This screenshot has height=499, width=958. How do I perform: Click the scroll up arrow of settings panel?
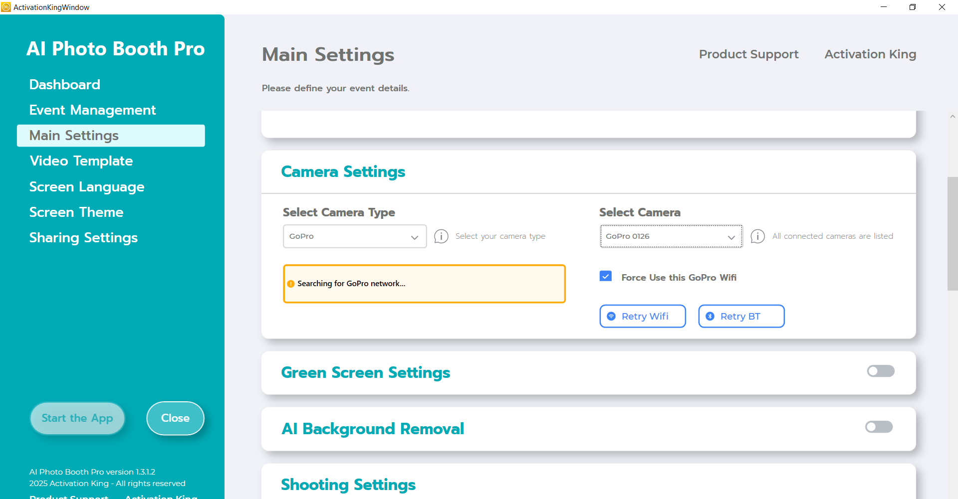[953, 117]
